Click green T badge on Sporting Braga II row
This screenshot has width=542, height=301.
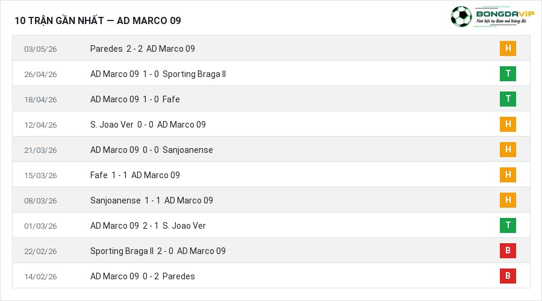click(x=508, y=73)
